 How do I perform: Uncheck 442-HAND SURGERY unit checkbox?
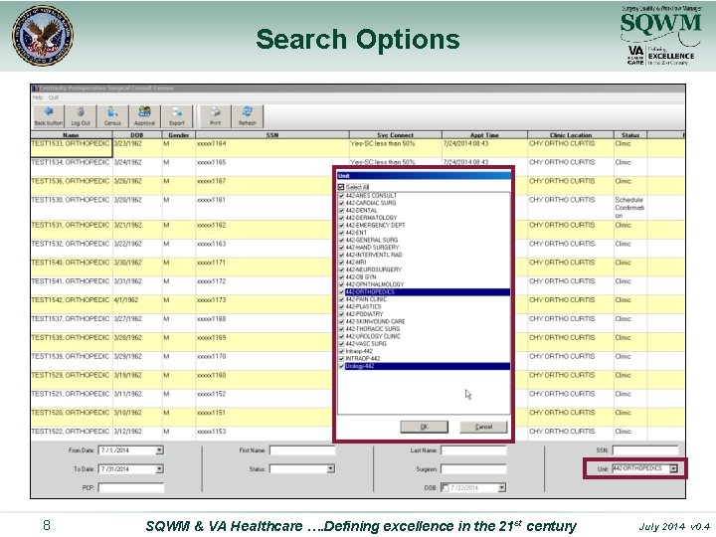coord(341,247)
